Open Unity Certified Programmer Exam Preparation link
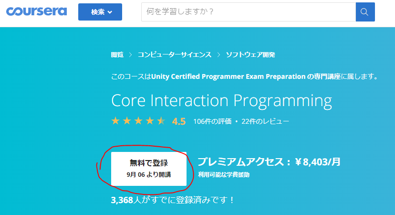Image resolution: width=395 pixels, height=215 pixels. coord(246,76)
